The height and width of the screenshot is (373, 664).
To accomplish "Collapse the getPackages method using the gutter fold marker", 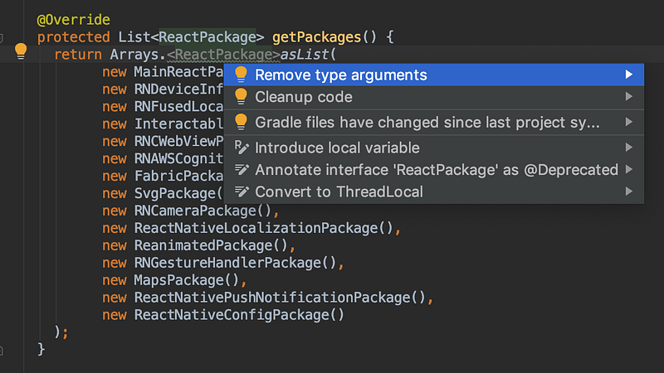I will point(2,37).
